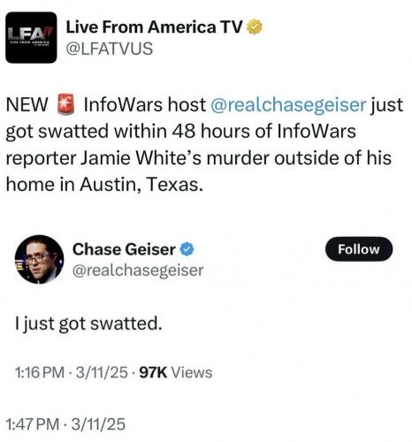Open Chase Geiser's profile picture
The height and width of the screenshot is (442, 412).
[x=39, y=259]
